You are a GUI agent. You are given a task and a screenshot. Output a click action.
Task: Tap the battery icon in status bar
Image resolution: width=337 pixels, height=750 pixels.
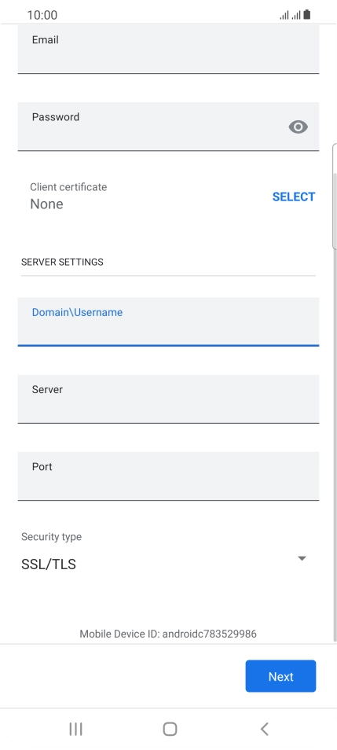307,15
